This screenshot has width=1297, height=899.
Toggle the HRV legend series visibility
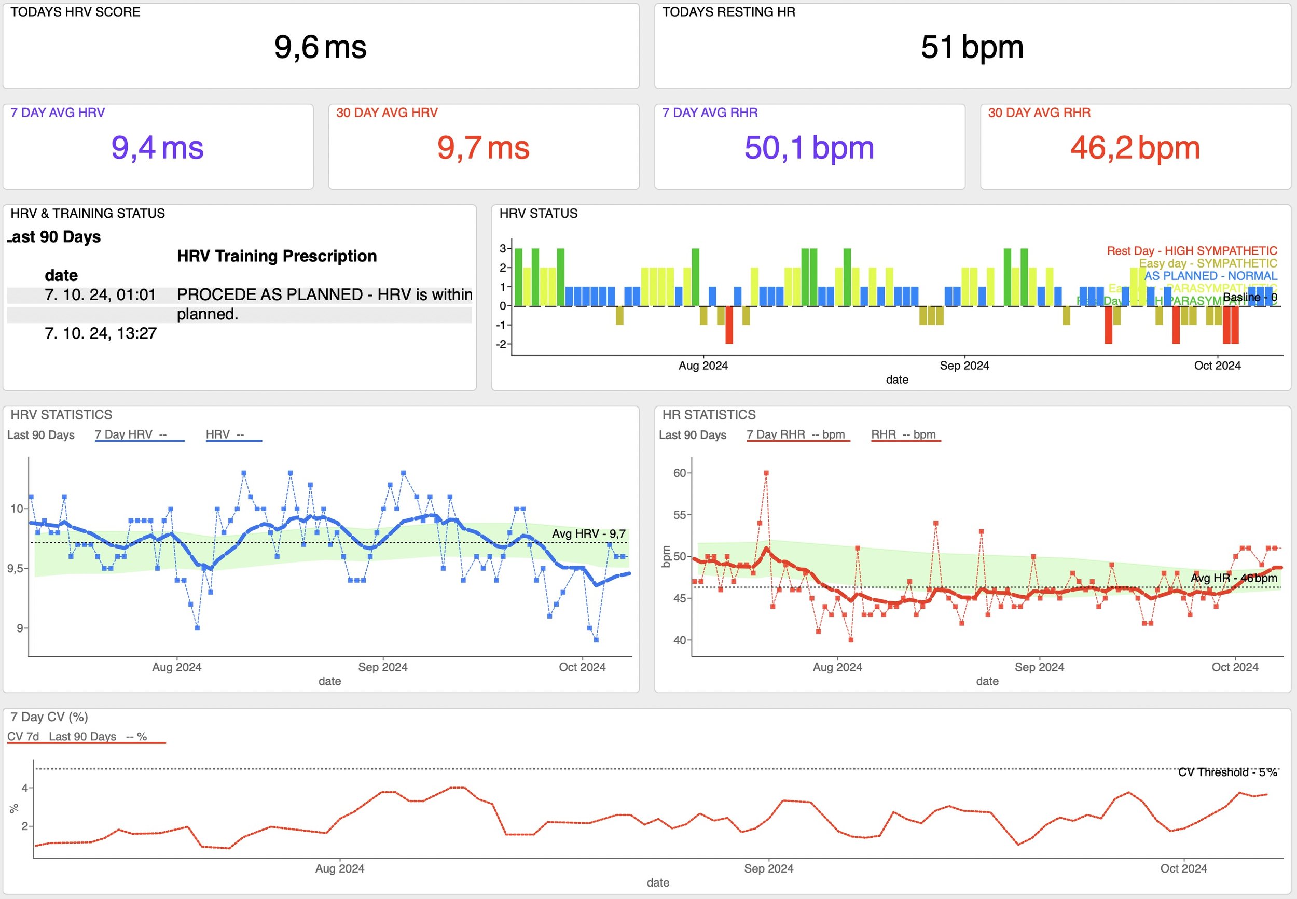pos(225,434)
